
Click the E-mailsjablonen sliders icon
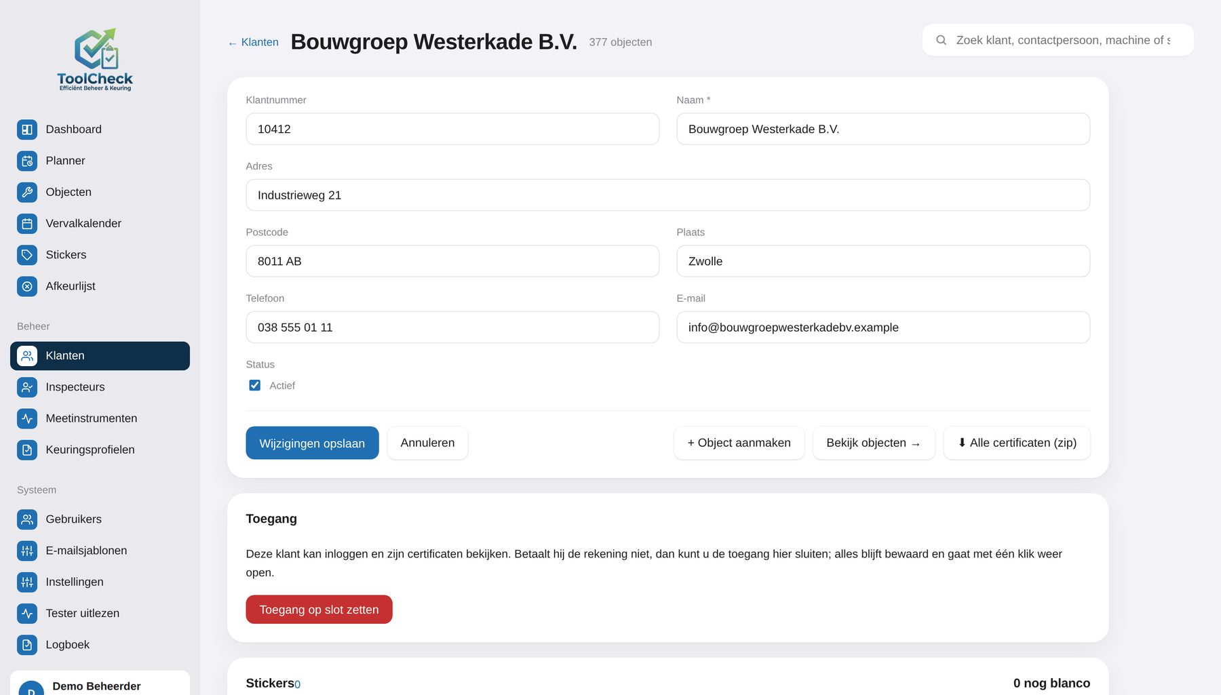coord(27,551)
